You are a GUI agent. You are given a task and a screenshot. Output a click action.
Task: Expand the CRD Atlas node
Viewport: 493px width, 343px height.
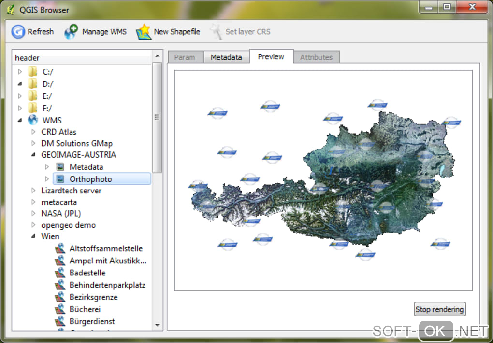(33, 132)
